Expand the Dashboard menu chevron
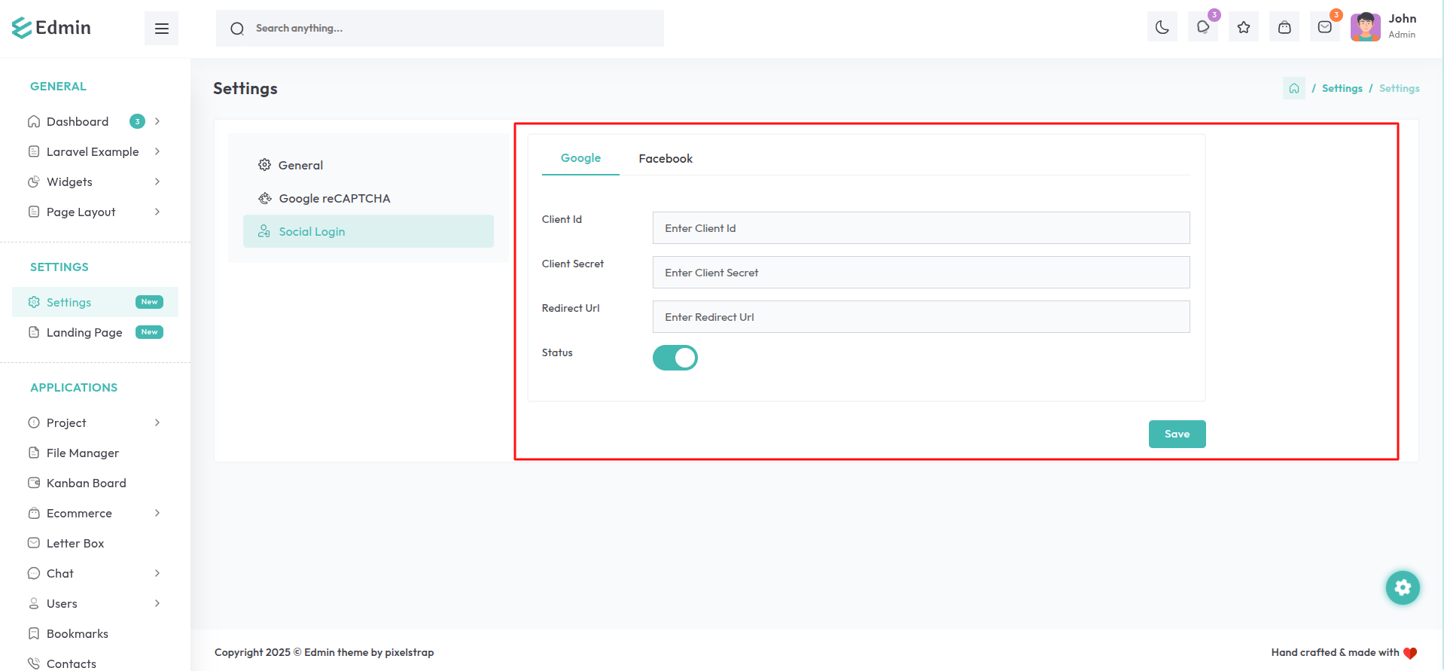This screenshot has width=1444, height=671. [157, 121]
